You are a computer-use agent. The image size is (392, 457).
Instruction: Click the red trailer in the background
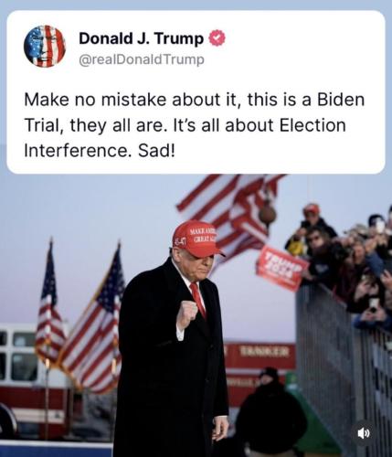(x=259, y=366)
